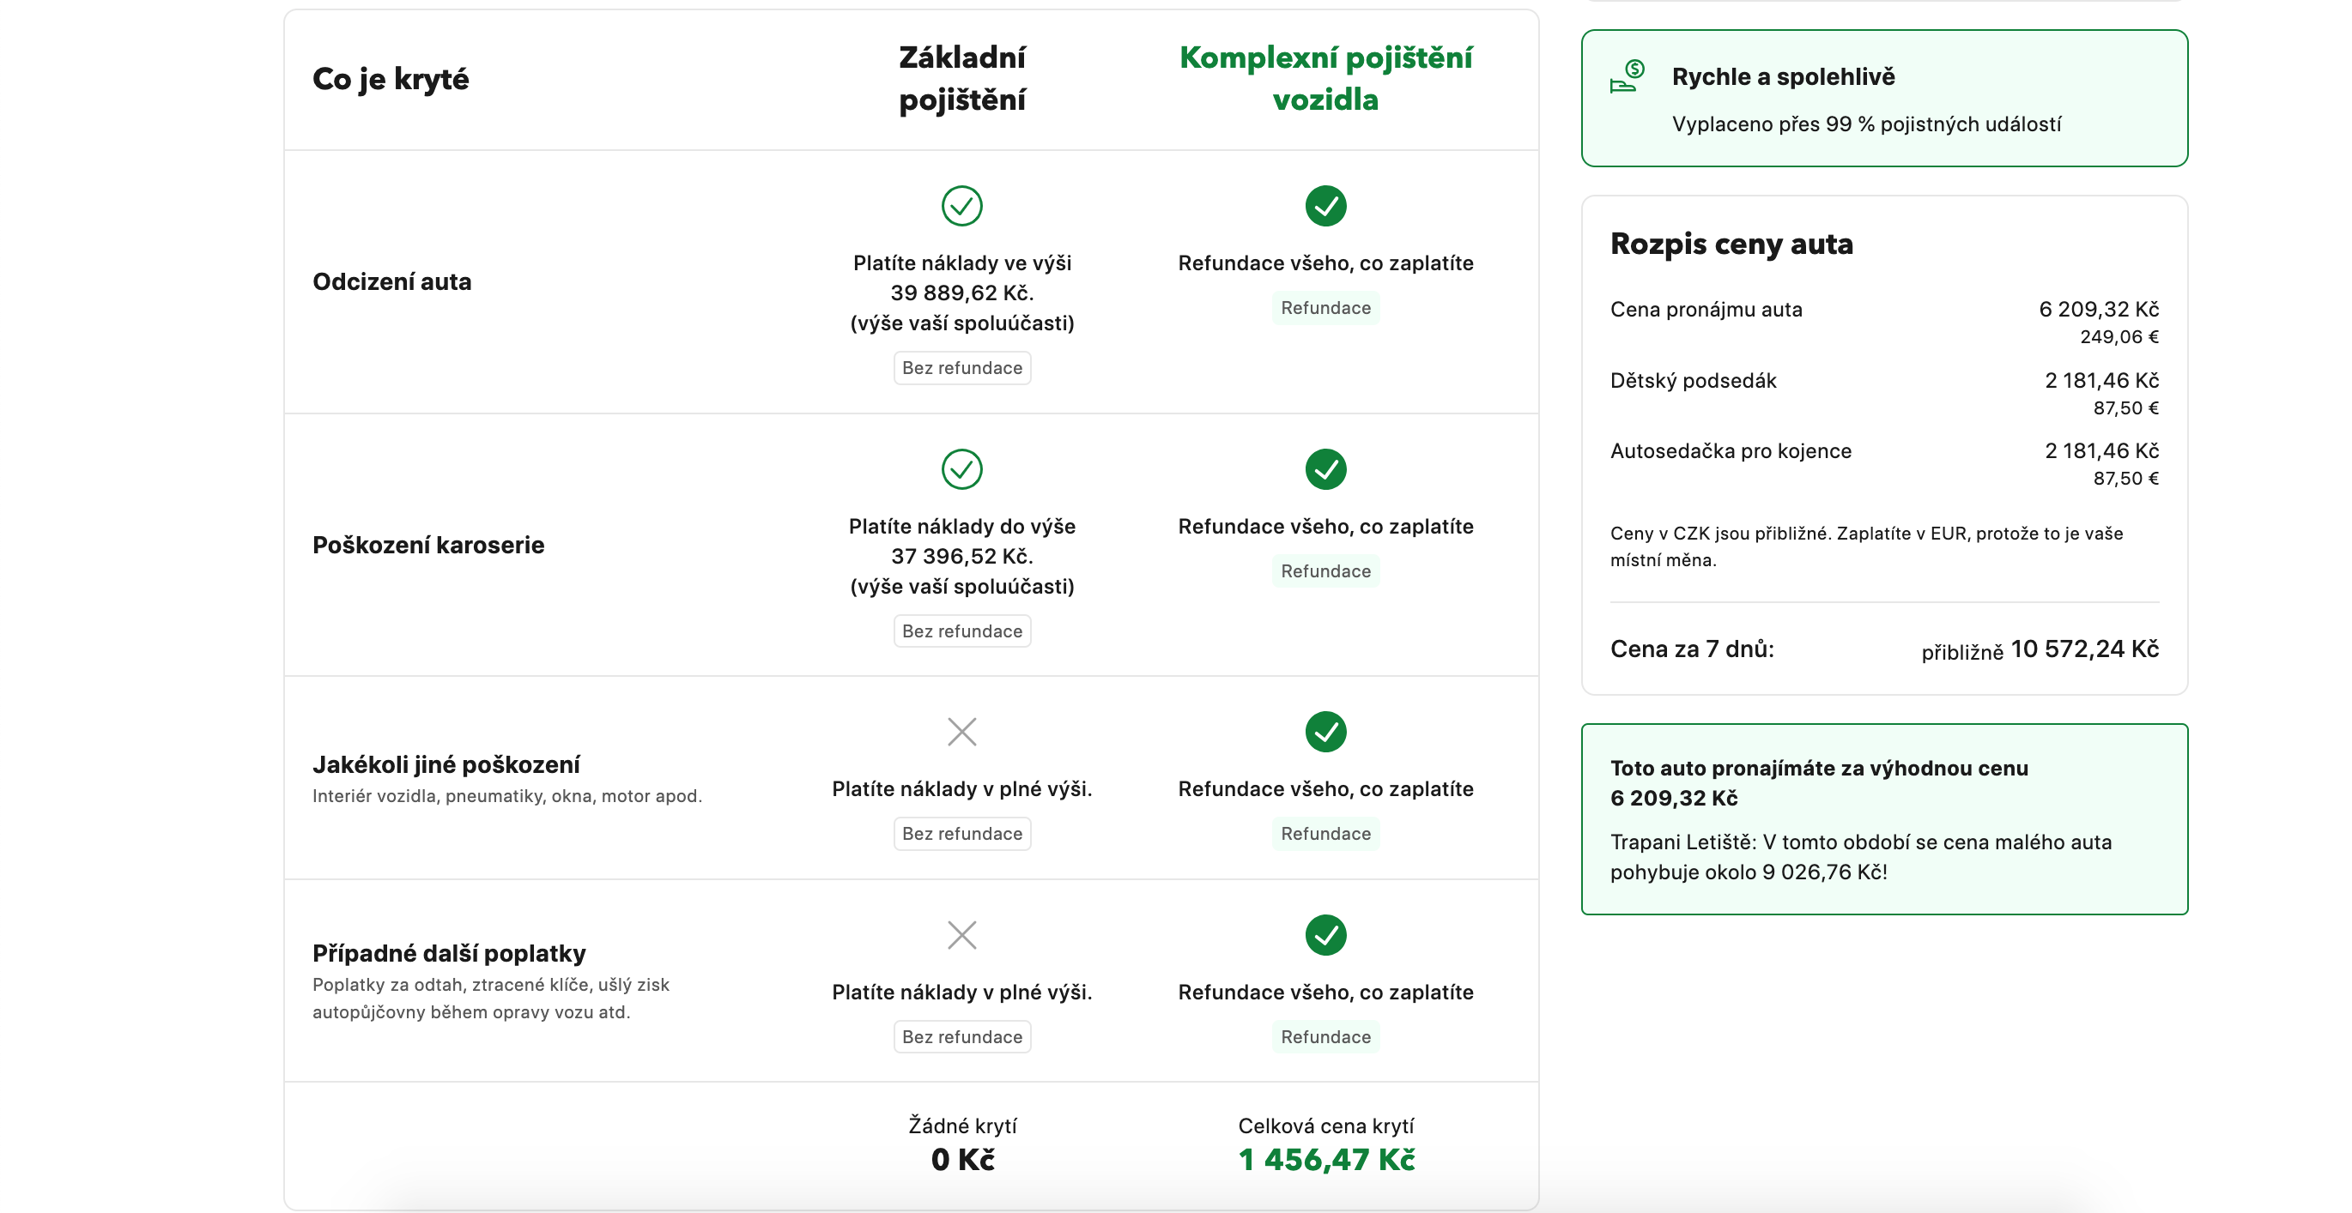Viewport: 2352px width, 1213px height.
Task: Click the Dětský podsedák price line
Action: (1883, 382)
